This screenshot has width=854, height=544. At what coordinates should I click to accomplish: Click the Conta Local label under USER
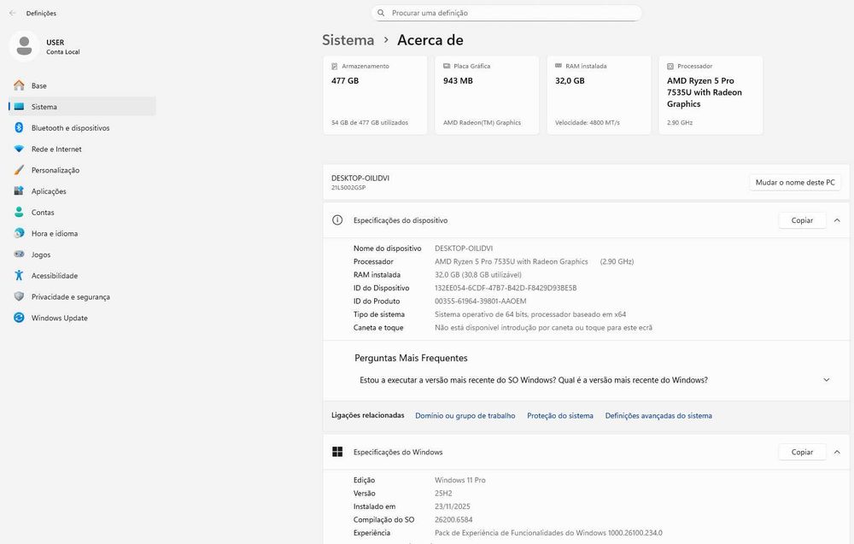(62, 52)
